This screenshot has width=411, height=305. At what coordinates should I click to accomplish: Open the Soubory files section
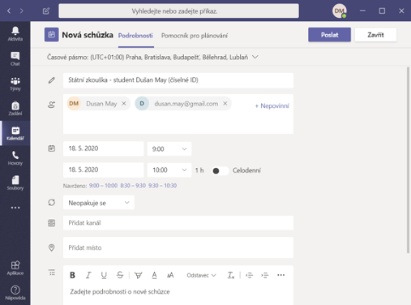pos(15,183)
